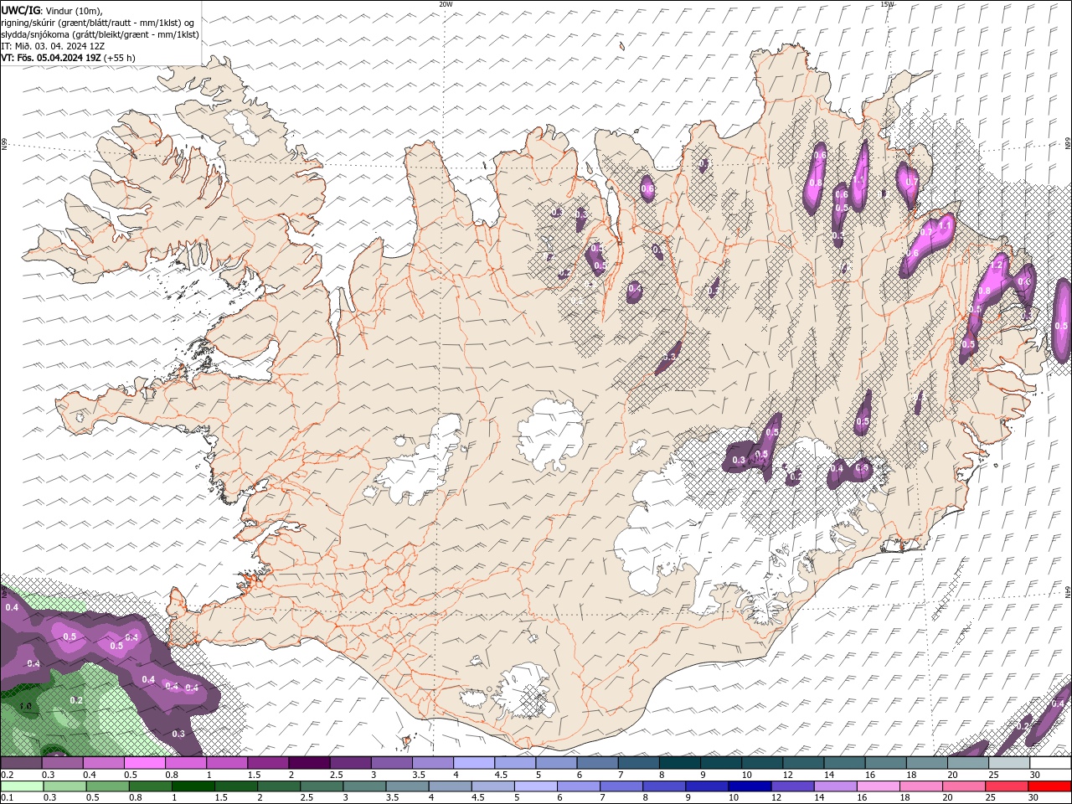Image resolution: width=1072 pixels, height=804 pixels.
Task: Select the 'VT: Fös. 05.04.2024 19Z (+55 h)' line
Action: (69, 58)
